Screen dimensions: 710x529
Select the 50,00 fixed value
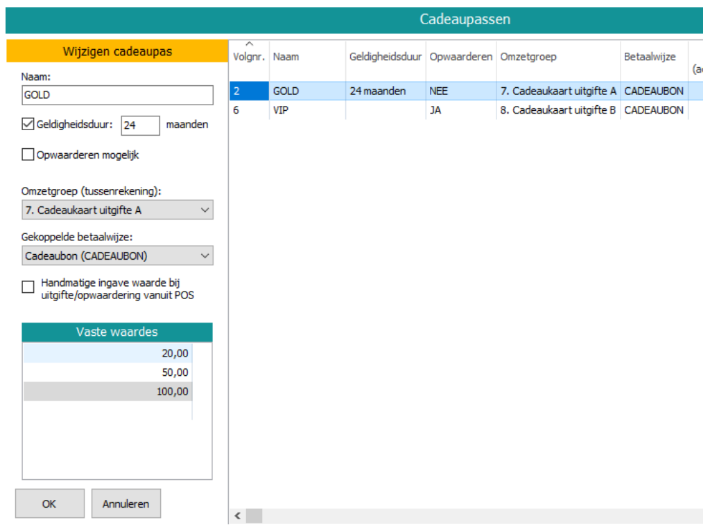107,373
